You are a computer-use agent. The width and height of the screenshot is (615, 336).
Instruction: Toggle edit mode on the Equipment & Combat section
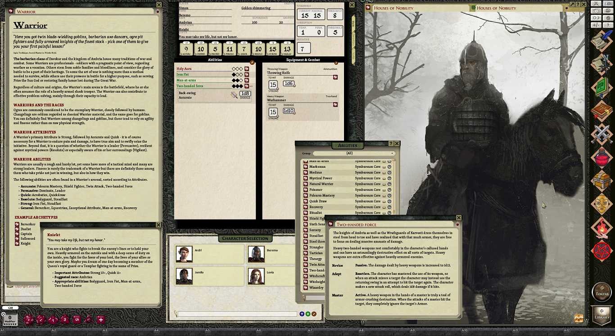pos(336,63)
